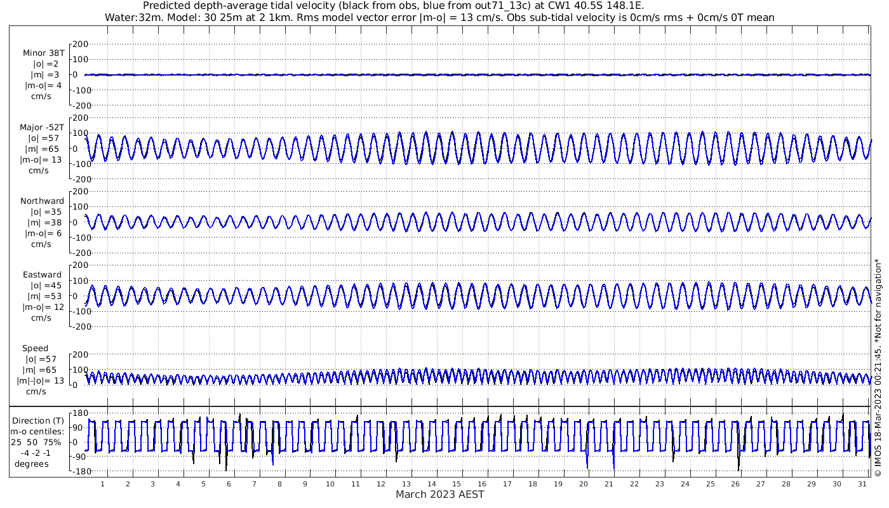Viewport: 889px width, 508px height.
Task: Click day '15' on the date axis
Action: click(x=457, y=484)
